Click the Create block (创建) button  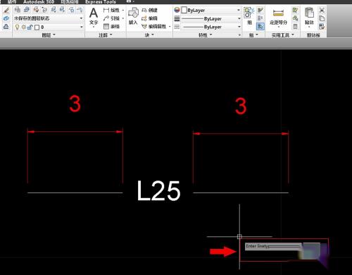pyautogui.click(x=149, y=10)
